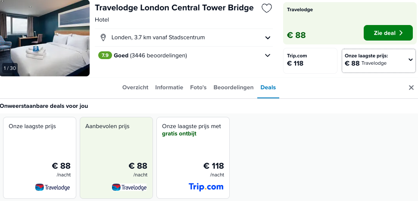Expand the Goed reviews rating chevron
This screenshot has height=201, width=418.
[268, 56]
